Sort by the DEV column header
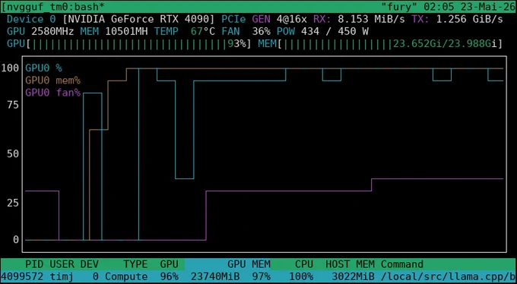This screenshot has height=284, width=517. pyautogui.click(x=90, y=264)
